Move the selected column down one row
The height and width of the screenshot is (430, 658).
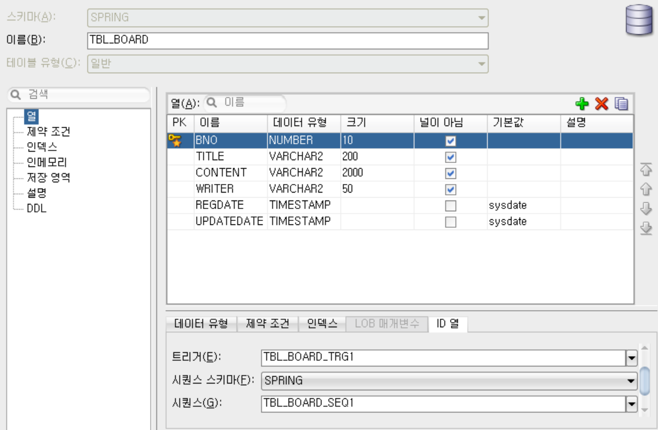tap(646, 208)
